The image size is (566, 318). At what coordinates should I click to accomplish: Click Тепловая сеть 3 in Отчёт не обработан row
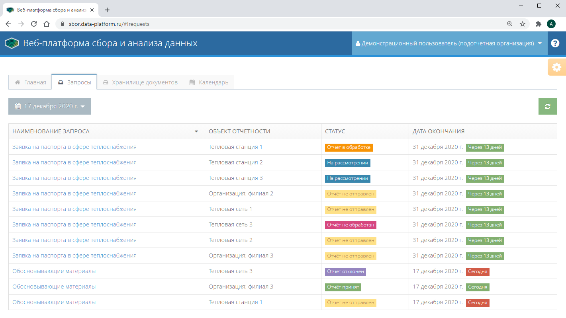pos(231,224)
